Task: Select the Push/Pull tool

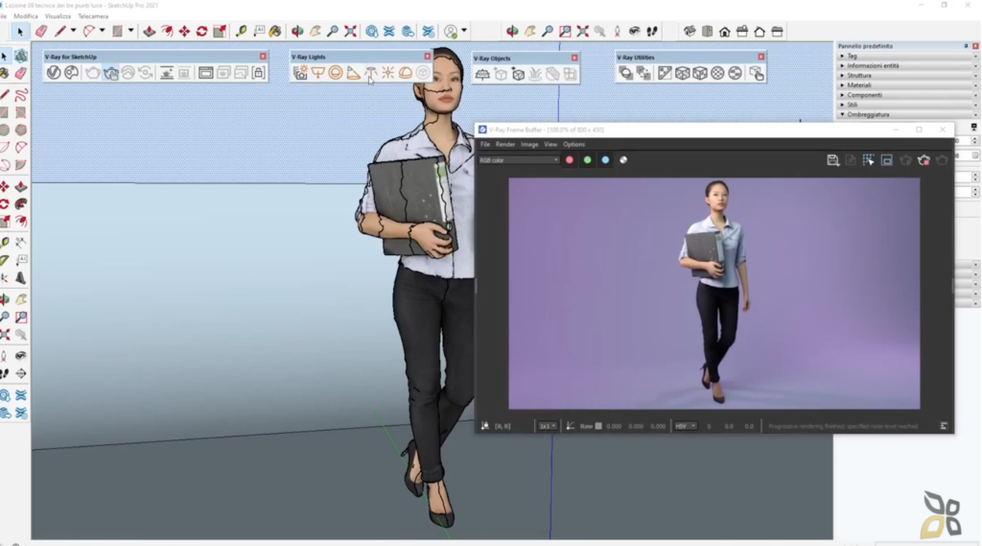Action: (x=149, y=31)
